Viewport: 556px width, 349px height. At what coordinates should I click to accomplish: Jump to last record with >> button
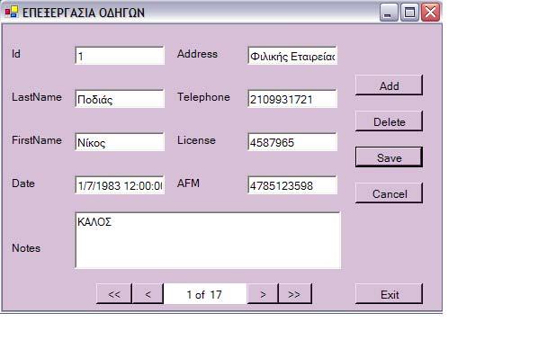295,294
